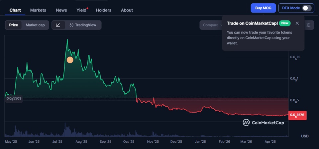The image size is (319, 149).
Task: Select the Market cap view option
Action: tap(35, 25)
